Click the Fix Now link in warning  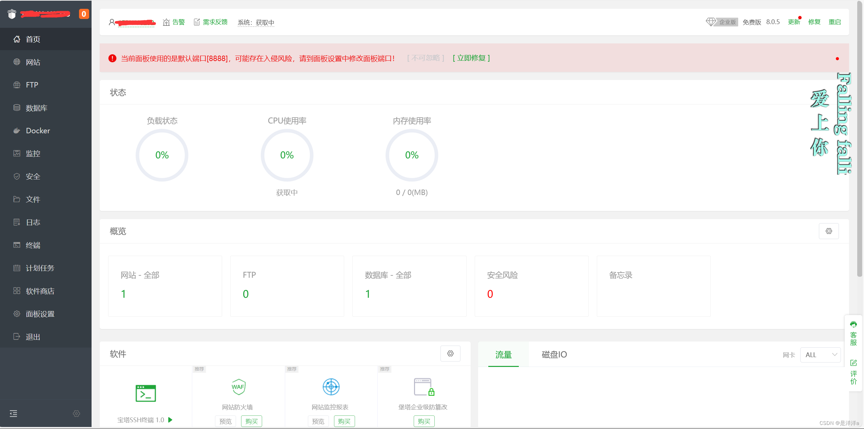(x=471, y=58)
